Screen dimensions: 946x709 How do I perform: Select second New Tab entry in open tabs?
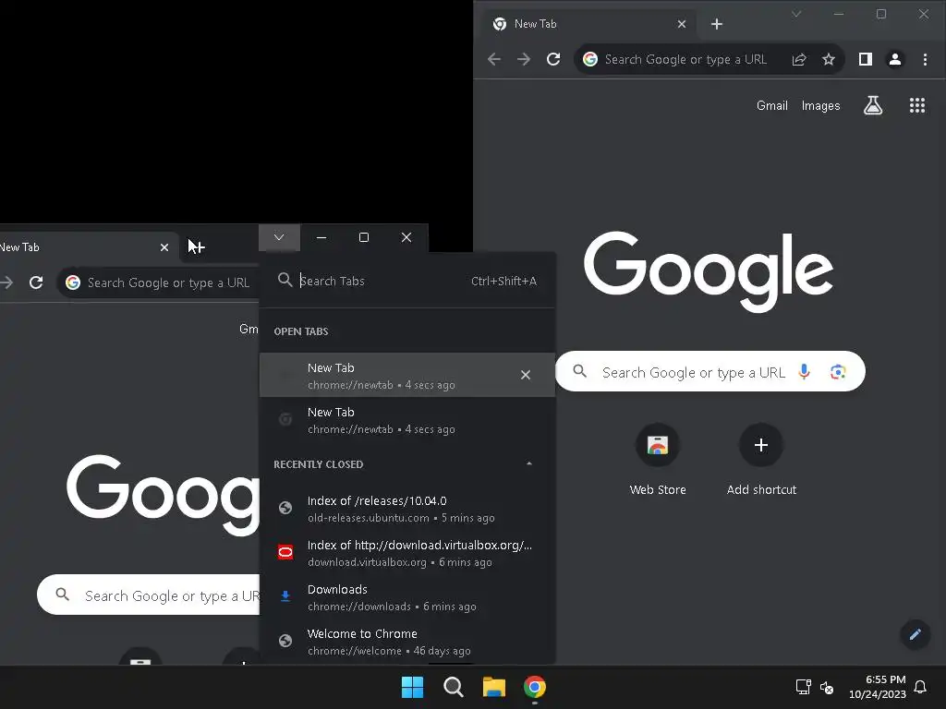click(406, 420)
